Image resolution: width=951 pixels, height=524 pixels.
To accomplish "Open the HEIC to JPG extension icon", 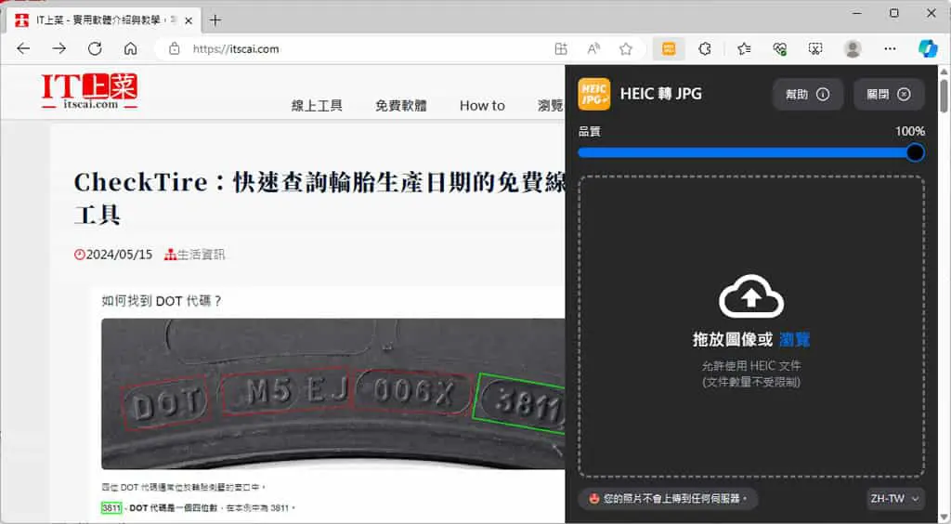I will tap(669, 48).
